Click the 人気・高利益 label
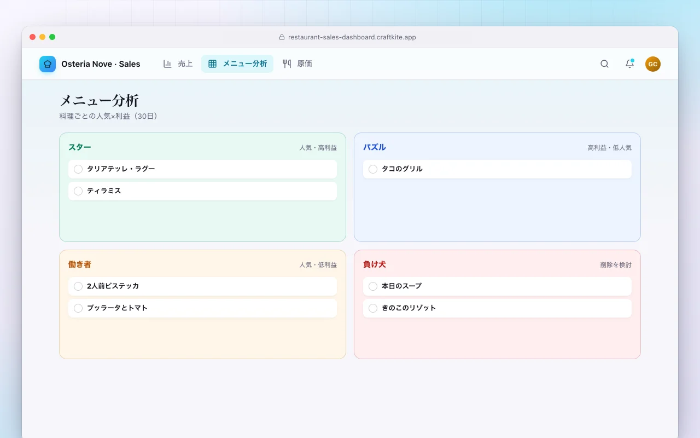This screenshot has width=700, height=438. (x=318, y=148)
